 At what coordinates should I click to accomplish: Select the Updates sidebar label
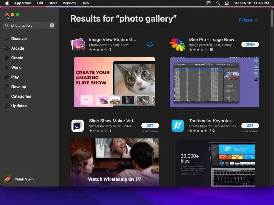click(x=19, y=106)
